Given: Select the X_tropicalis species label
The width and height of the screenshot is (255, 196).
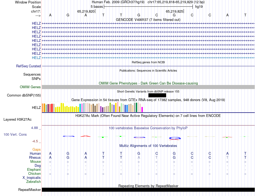Looking at the screenshot, I should click(32, 178).
